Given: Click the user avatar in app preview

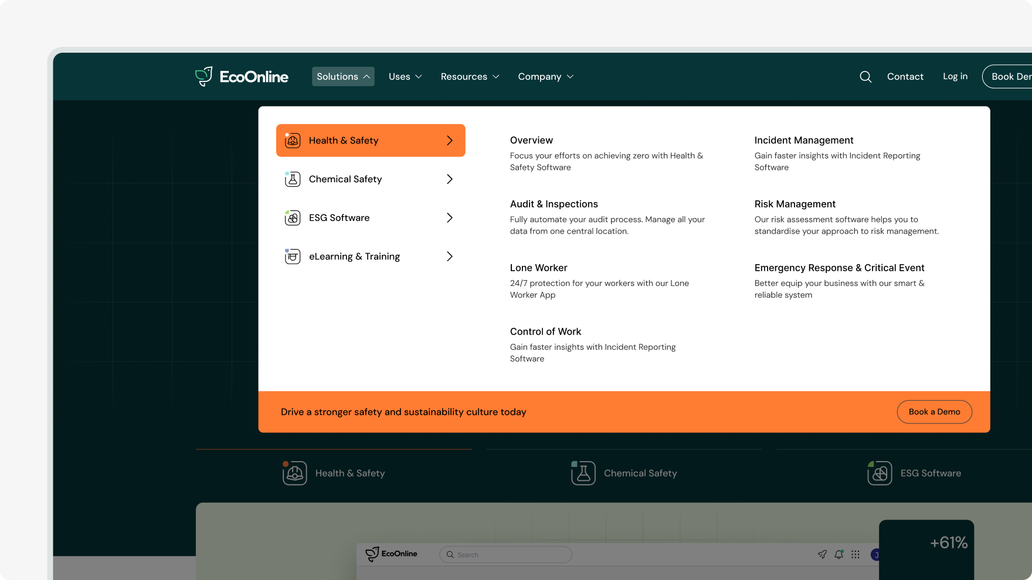Looking at the screenshot, I should point(875,555).
